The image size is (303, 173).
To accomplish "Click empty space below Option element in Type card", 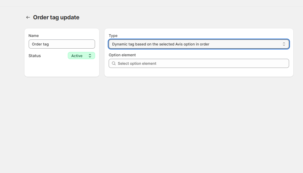I will tap(199, 72).
